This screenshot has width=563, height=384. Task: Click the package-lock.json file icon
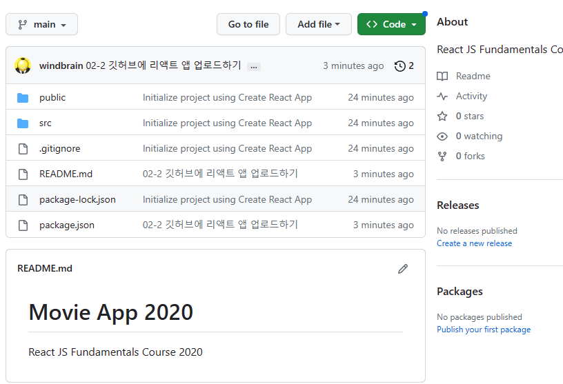[23, 199]
